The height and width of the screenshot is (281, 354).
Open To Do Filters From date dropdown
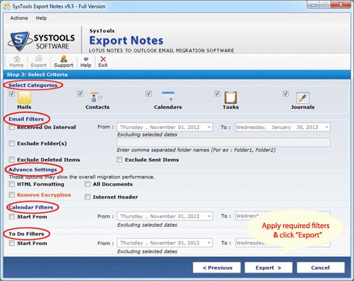click(x=209, y=243)
